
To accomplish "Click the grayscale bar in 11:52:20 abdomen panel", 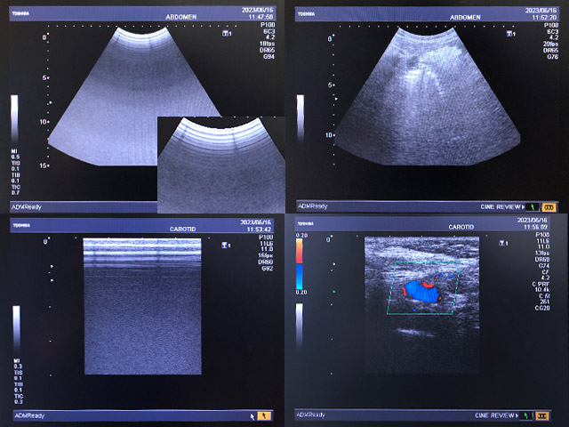I will (x=301, y=118).
